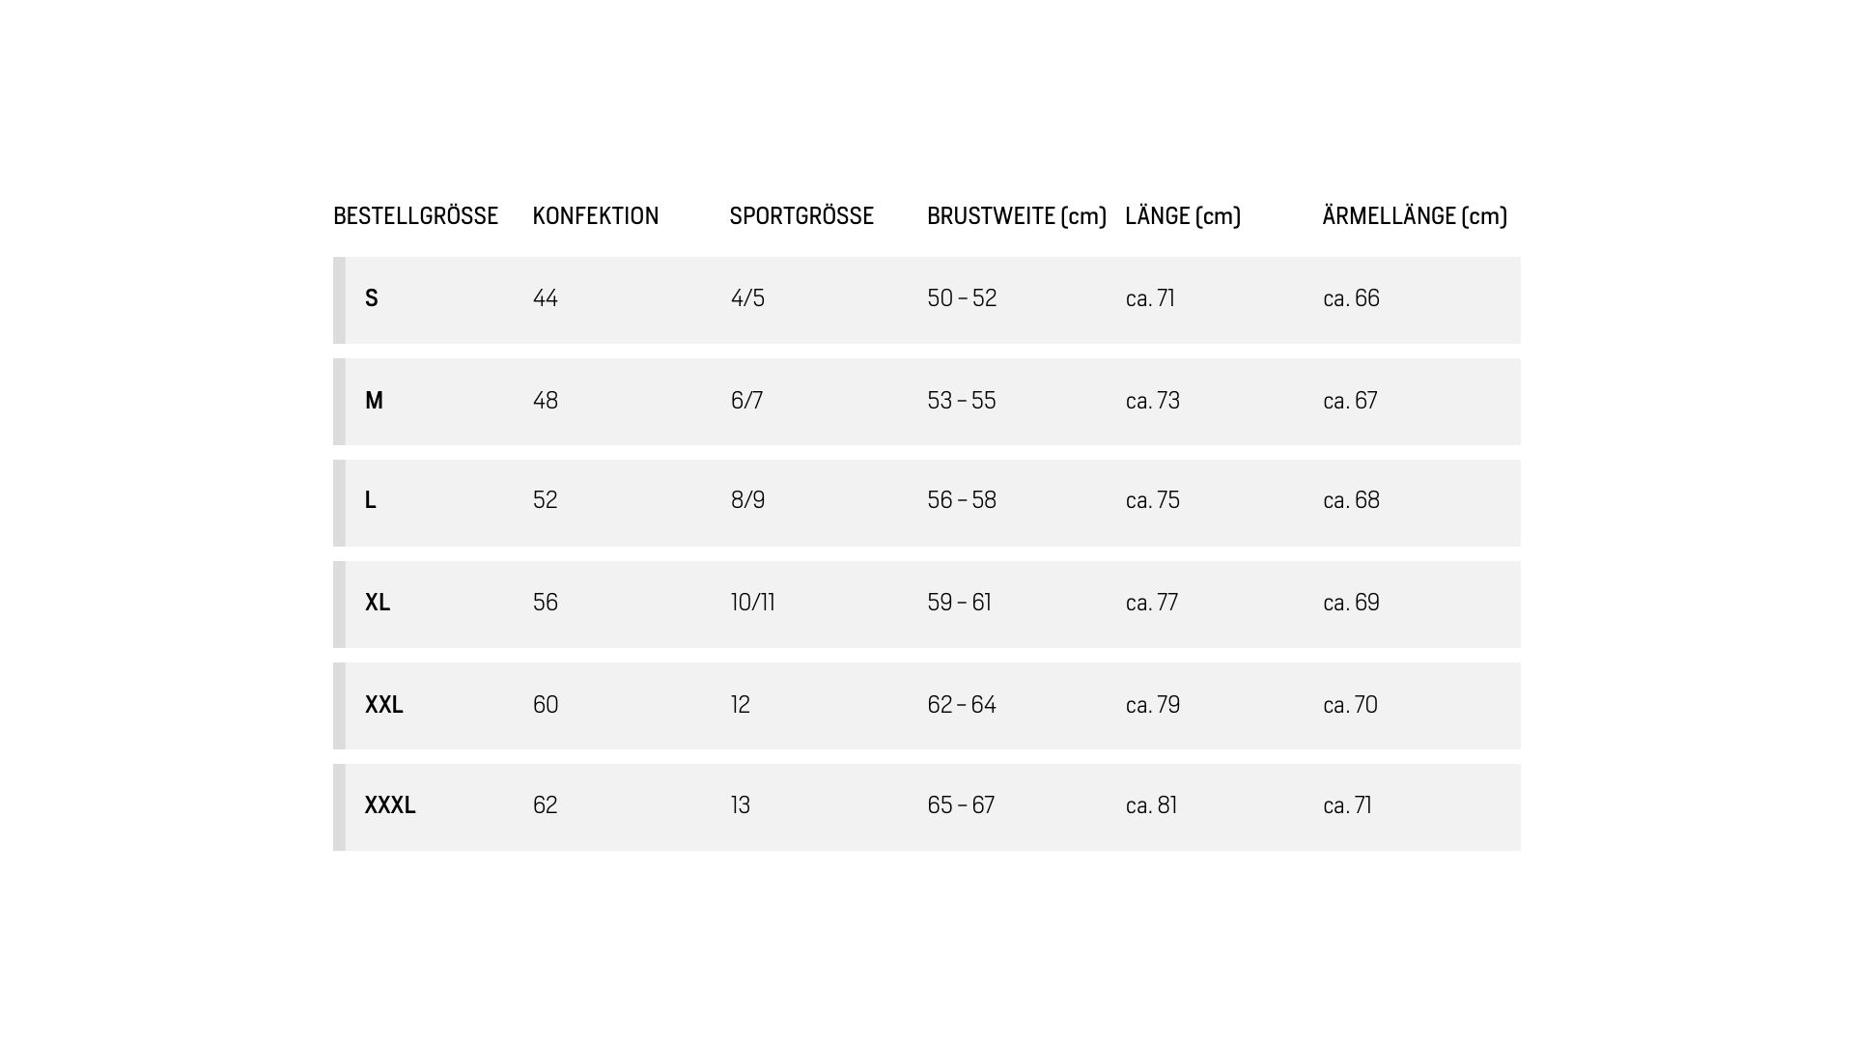
Task: Select the size L row label
Action: (x=370, y=500)
